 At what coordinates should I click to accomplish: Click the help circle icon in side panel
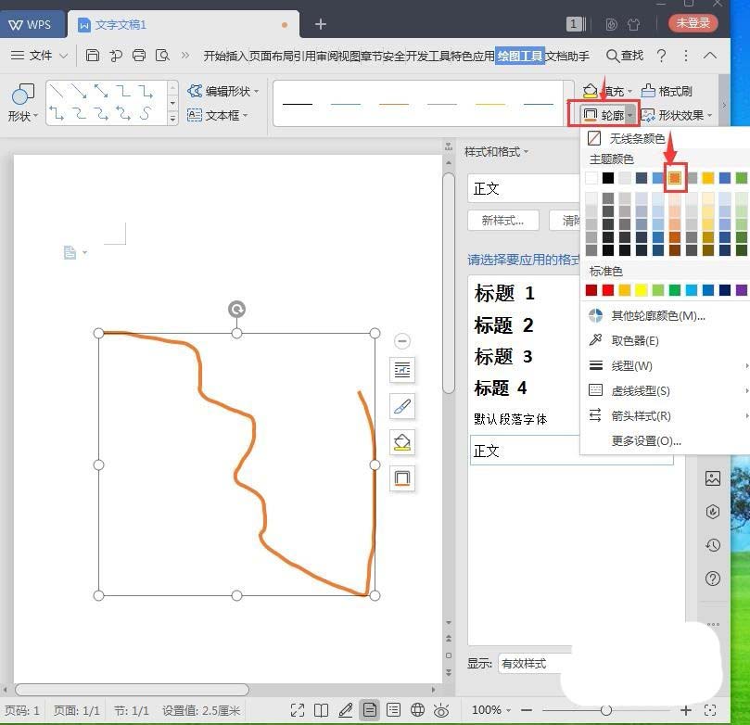pos(713,579)
